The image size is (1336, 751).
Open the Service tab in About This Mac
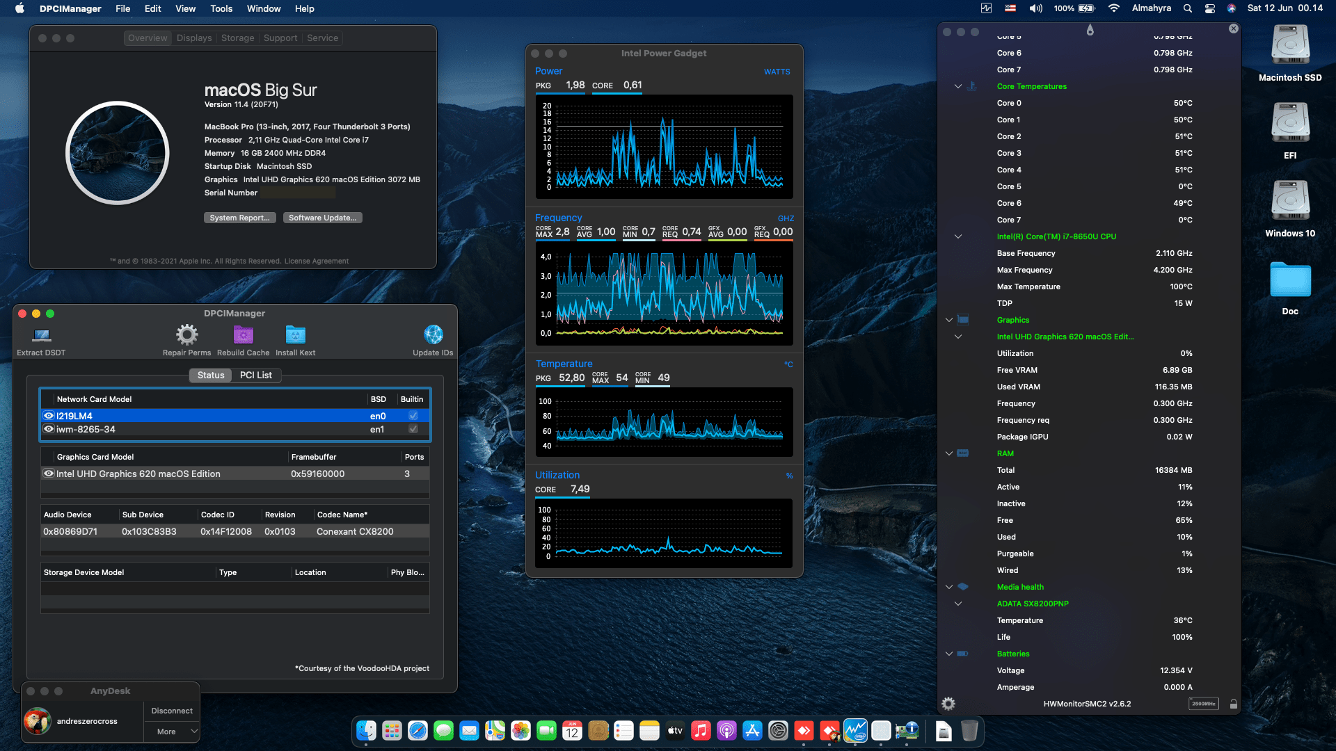click(323, 38)
